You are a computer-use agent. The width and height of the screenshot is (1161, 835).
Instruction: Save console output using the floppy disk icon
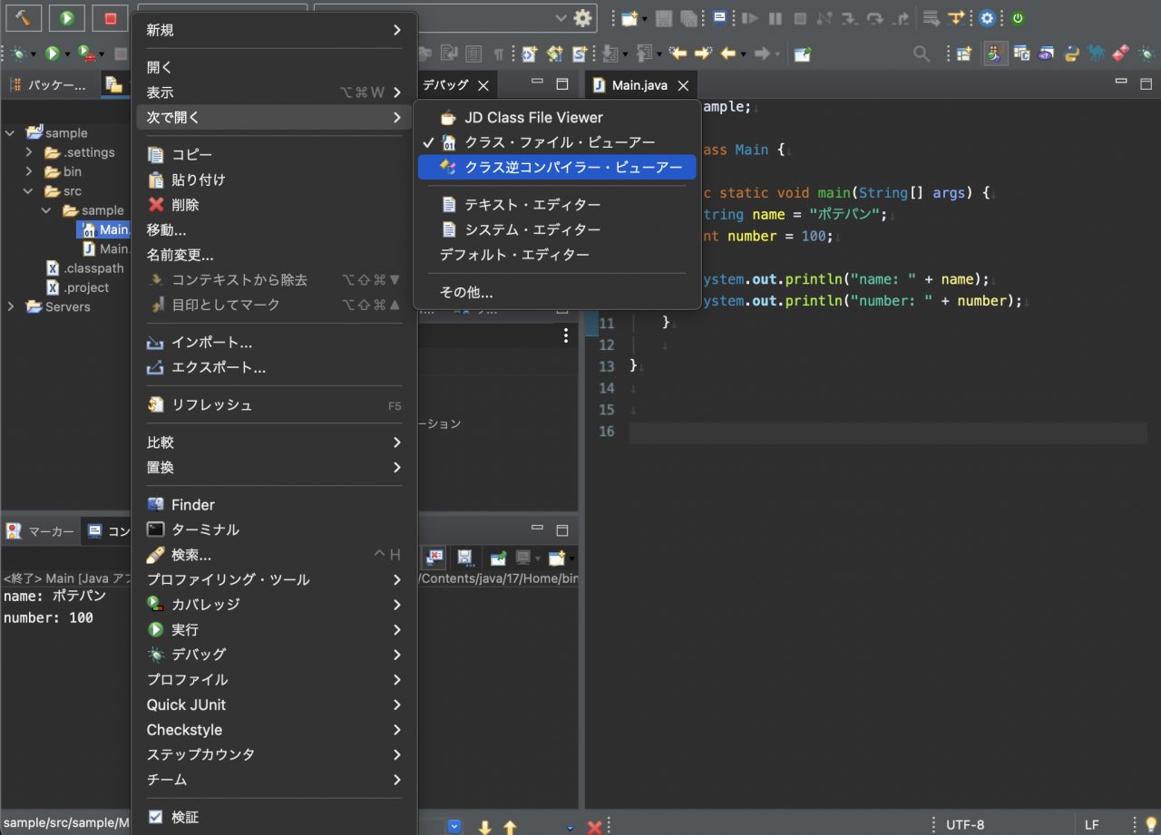pyautogui.click(x=466, y=558)
